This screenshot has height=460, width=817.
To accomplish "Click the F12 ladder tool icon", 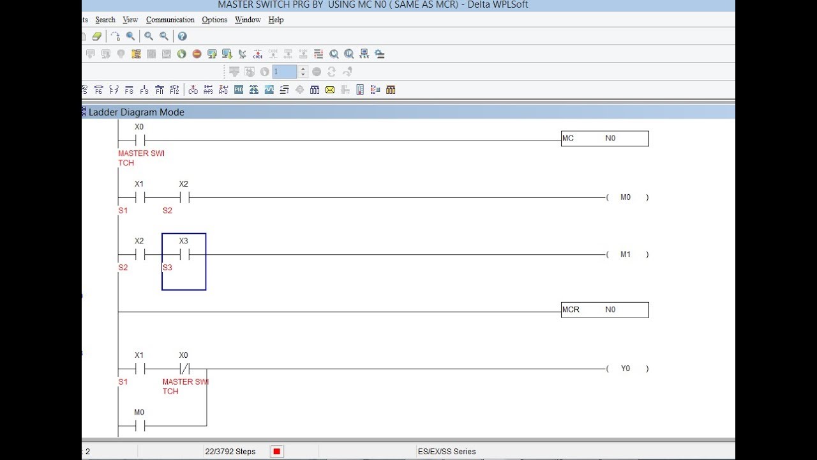I will click(x=174, y=90).
